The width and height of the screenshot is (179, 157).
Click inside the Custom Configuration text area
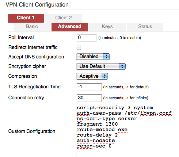pos(127,131)
